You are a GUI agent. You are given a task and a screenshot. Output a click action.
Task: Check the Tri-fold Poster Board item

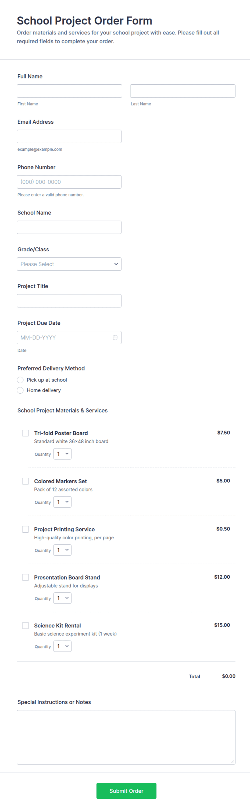26,433
